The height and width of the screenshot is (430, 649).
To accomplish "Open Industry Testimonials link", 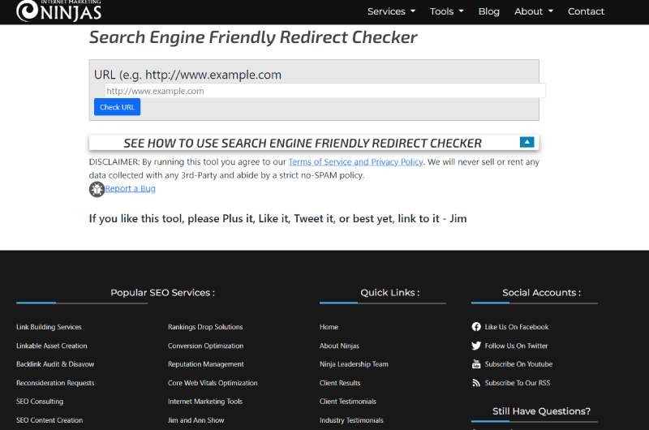I will coord(351,420).
